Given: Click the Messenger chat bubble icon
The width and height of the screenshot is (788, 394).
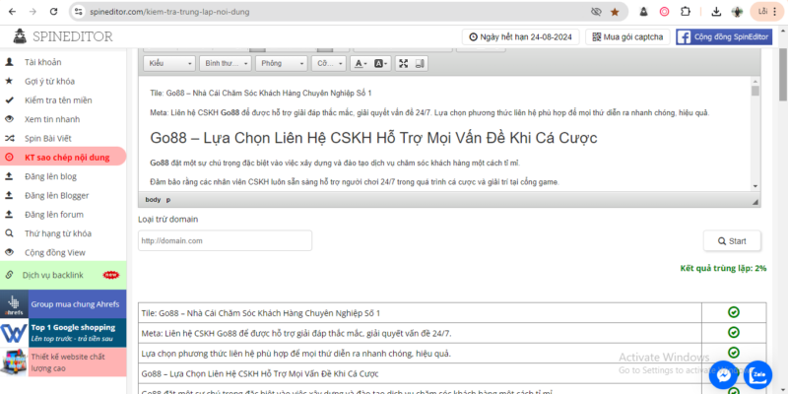Looking at the screenshot, I should click(x=725, y=374).
